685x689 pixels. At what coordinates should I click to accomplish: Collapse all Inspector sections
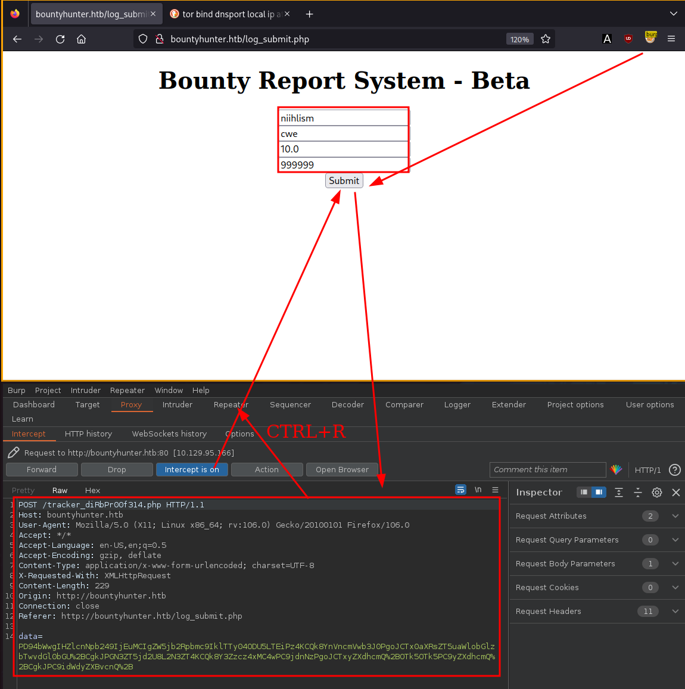pos(637,492)
